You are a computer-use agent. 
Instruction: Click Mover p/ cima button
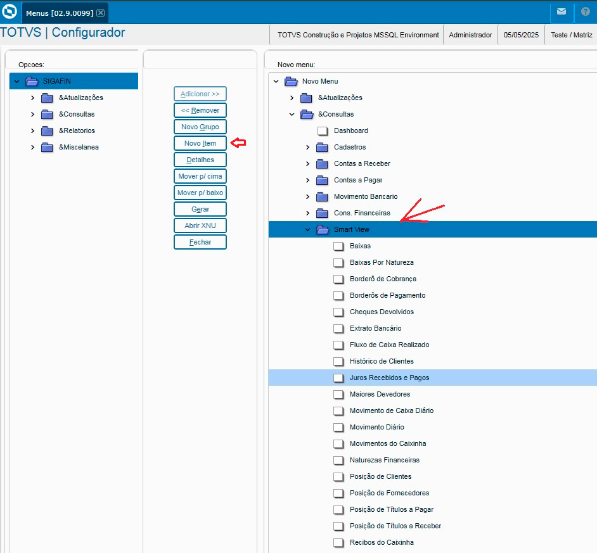[x=200, y=176]
